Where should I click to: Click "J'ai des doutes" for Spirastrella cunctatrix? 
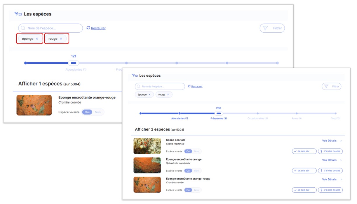tap(330, 171)
